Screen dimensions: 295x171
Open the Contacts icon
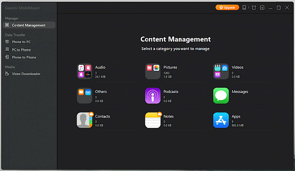click(84, 120)
